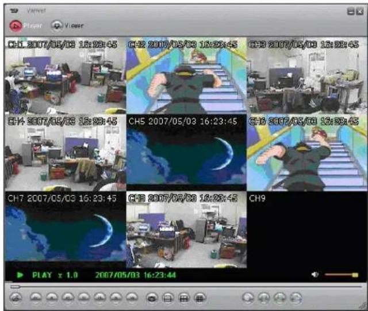Select the multi-grid split layout icon
Screen dimensions: 368x311
click(200, 298)
